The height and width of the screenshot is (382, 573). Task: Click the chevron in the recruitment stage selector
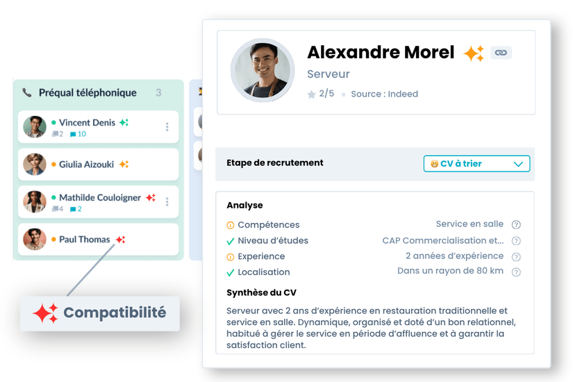tap(518, 164)
